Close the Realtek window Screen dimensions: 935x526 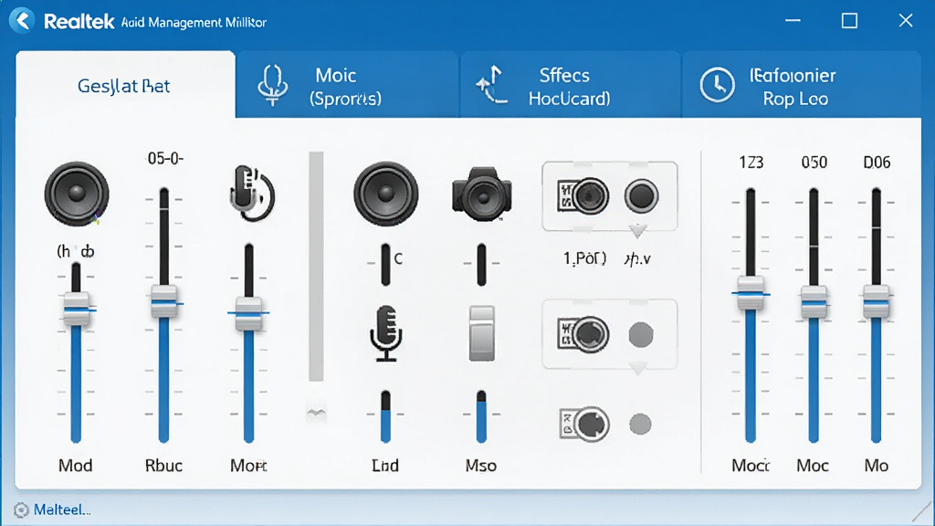click(906, 20)
